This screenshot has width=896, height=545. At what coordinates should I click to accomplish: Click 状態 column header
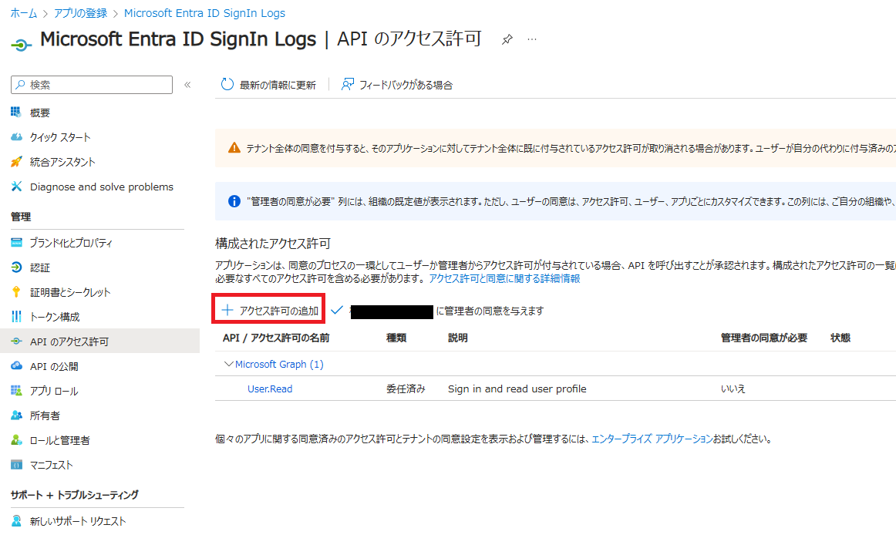point(840,338)
